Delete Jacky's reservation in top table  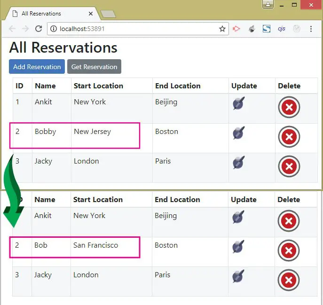click(x=289, y=166)
